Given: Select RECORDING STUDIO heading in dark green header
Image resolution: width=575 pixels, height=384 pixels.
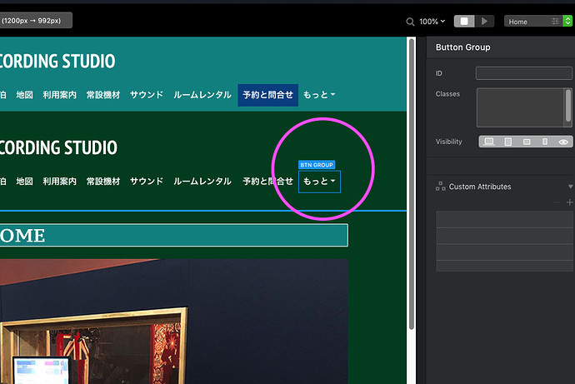Looking at the screenshot, I should (58, 147).
